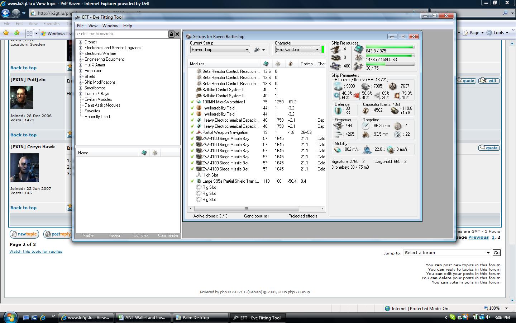Open the Edit menu in Internet Explorer
Viewport: 516px width, 323px height.
[19, 24]
